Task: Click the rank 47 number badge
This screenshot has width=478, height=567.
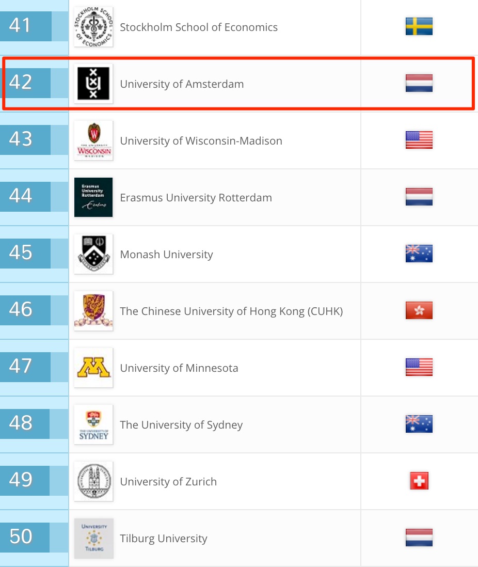Action: tap(21, 367)
